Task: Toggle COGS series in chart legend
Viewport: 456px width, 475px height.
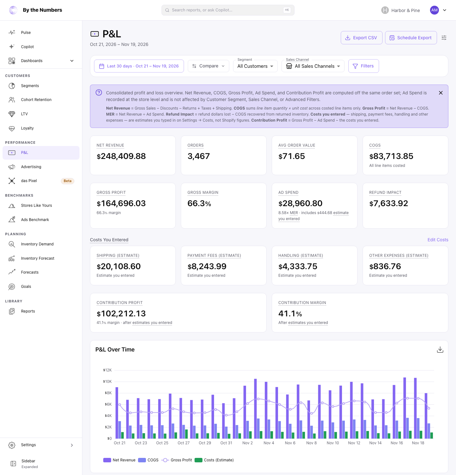Action: click(x=148, y=460)
